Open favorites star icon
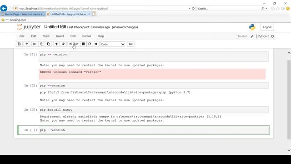 278,9
